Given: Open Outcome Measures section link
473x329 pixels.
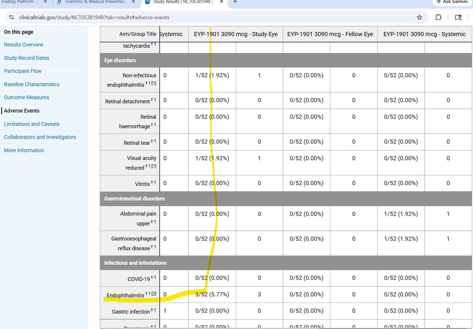Looking at the screenshot, I should click(26, 97).
